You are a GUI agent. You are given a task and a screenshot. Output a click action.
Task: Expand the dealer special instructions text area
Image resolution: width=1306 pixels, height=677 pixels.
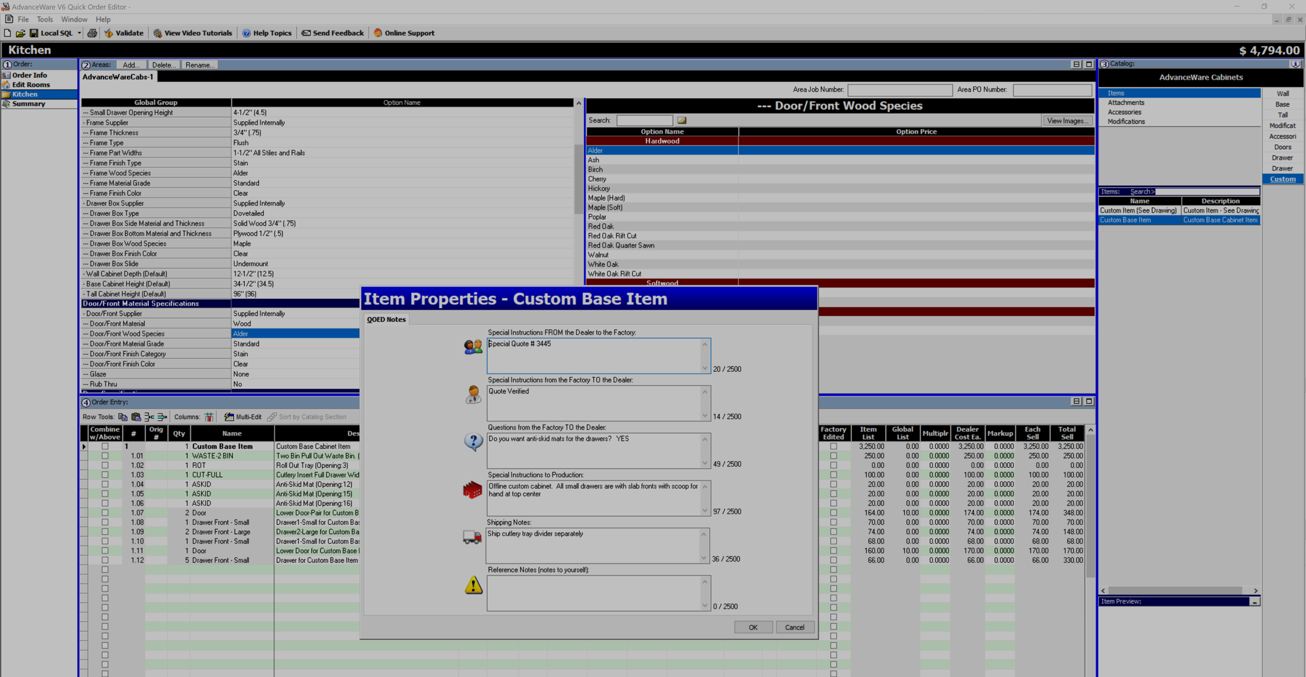705,368
